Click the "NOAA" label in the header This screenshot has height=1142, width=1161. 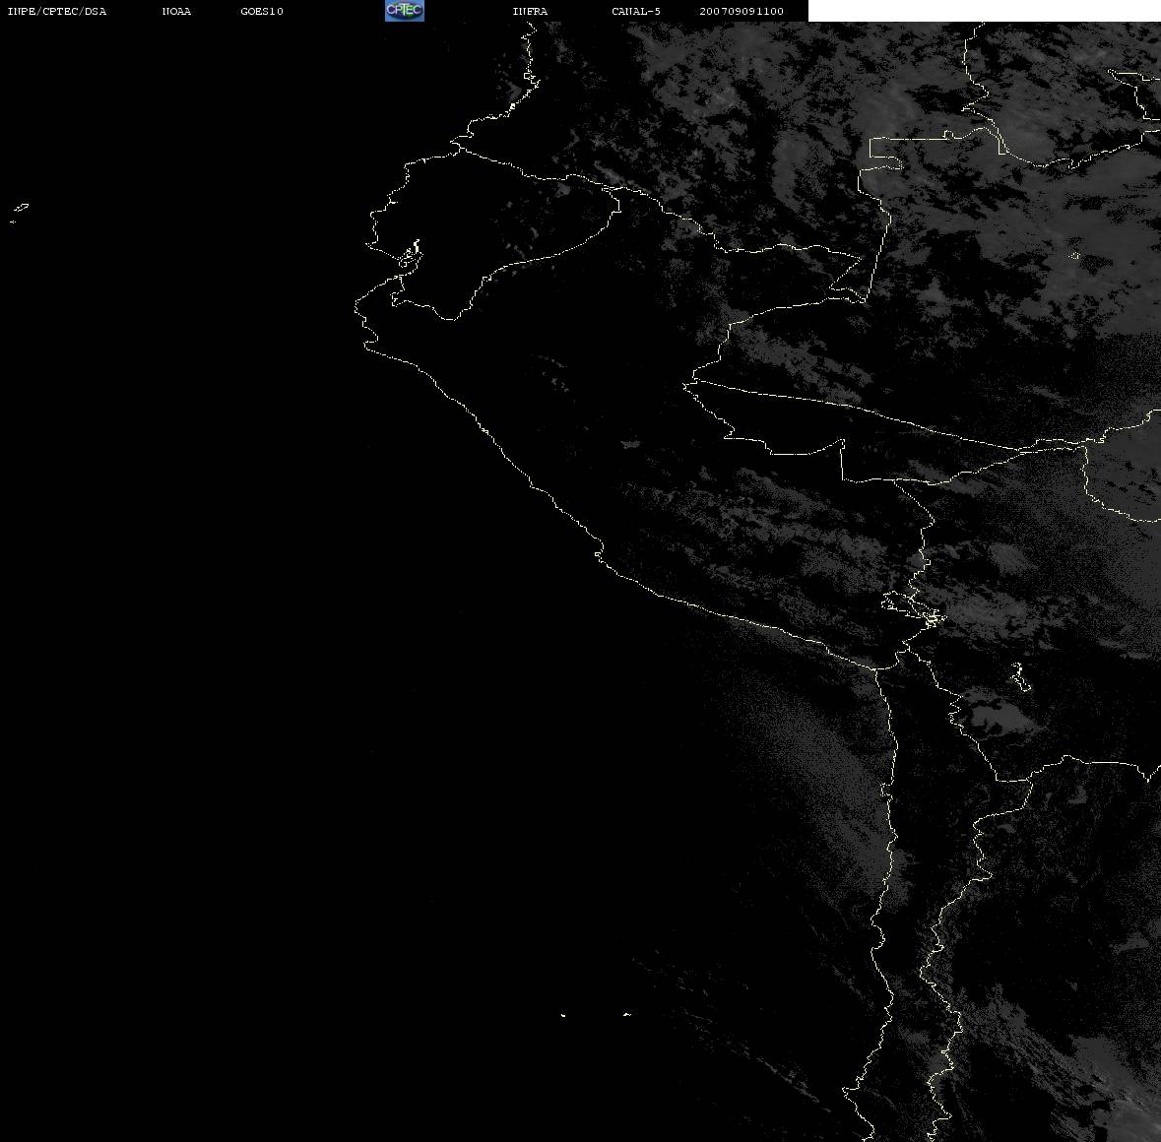[x=176, y=11]
